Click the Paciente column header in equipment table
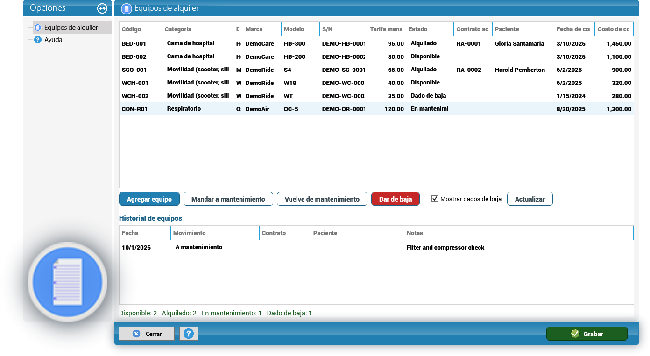The height and width of the screenshot is (356, 650). 523,29
